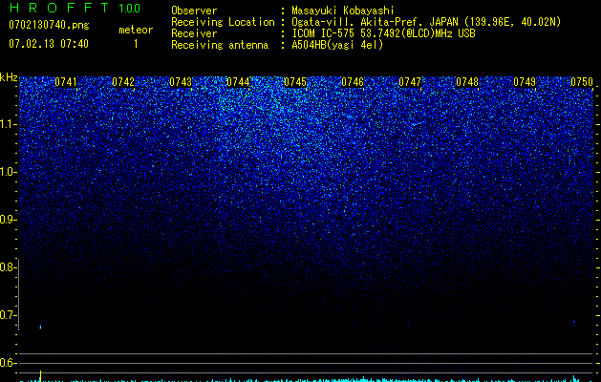The image size is (601, 382).
Task: Select the date stamp 07.02.13 07:40
Action: click(49, 44)
